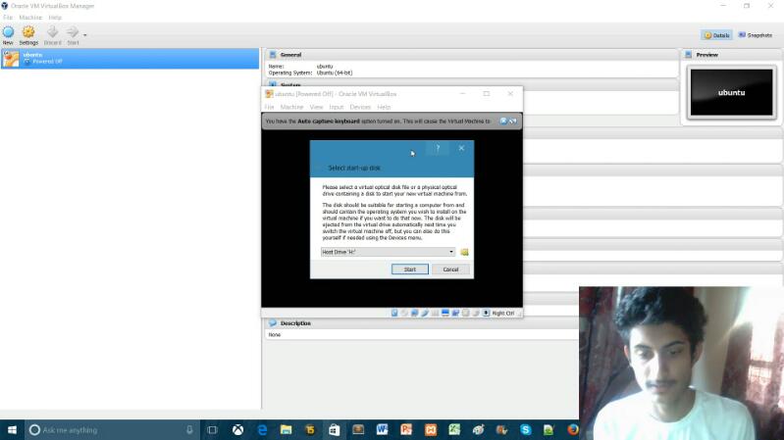Click the green Start arrow in Manager toolbar

click(73, 35)
